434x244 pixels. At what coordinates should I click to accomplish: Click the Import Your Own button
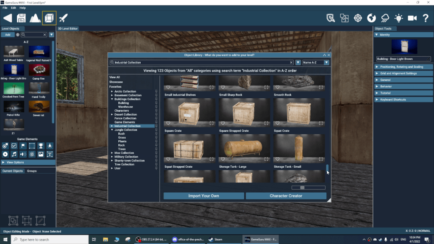coord(203,196)
